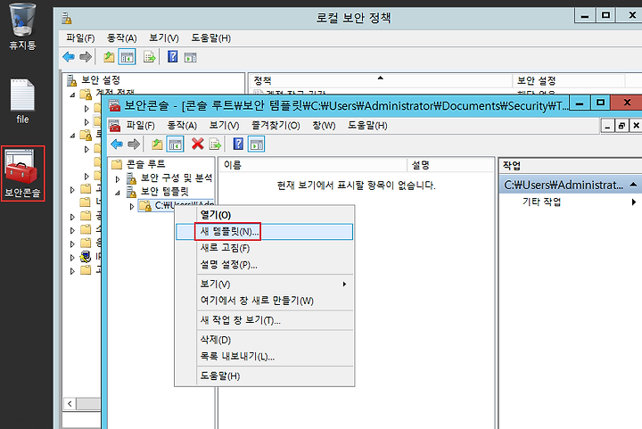
Task: Toggle show/hide console tree in 보안콘솔 toolbar
Action: coord(176,144)
